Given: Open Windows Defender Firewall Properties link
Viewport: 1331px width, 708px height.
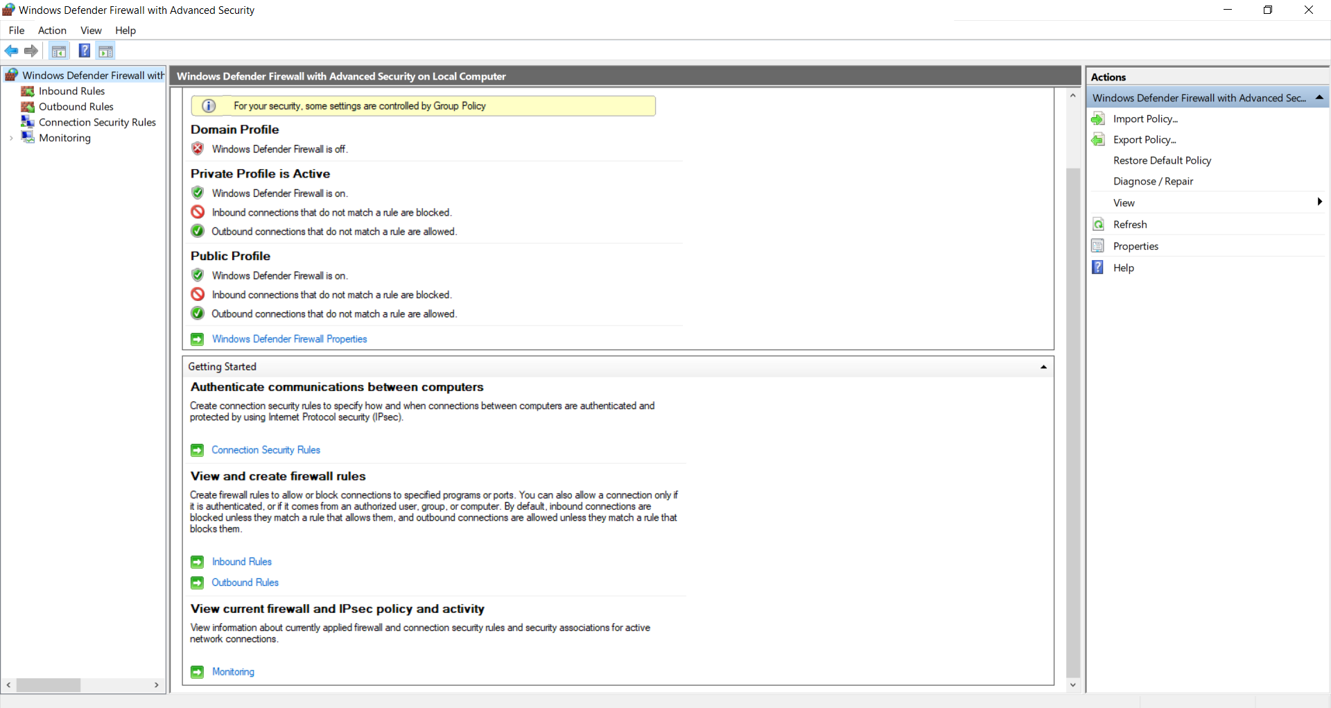Looking at the screenshot, I should tap(289, 339).
